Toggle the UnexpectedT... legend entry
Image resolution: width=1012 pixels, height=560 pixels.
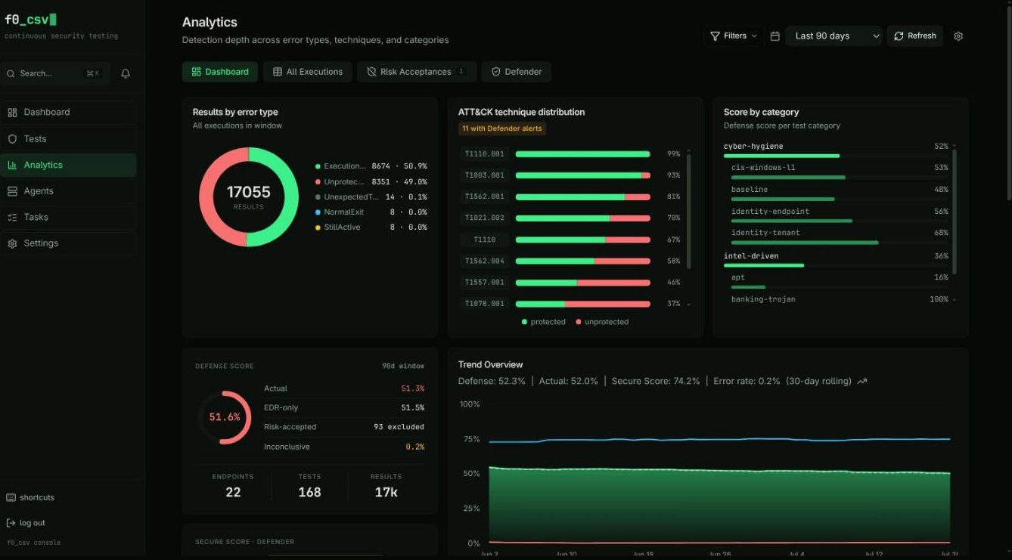(x=371, y=196)
